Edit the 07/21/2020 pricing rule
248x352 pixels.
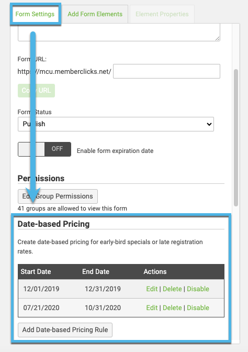click(152, 308)
